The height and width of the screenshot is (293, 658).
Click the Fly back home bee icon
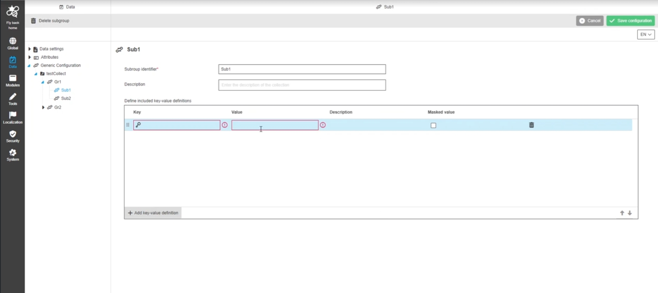tap(12, 12)
